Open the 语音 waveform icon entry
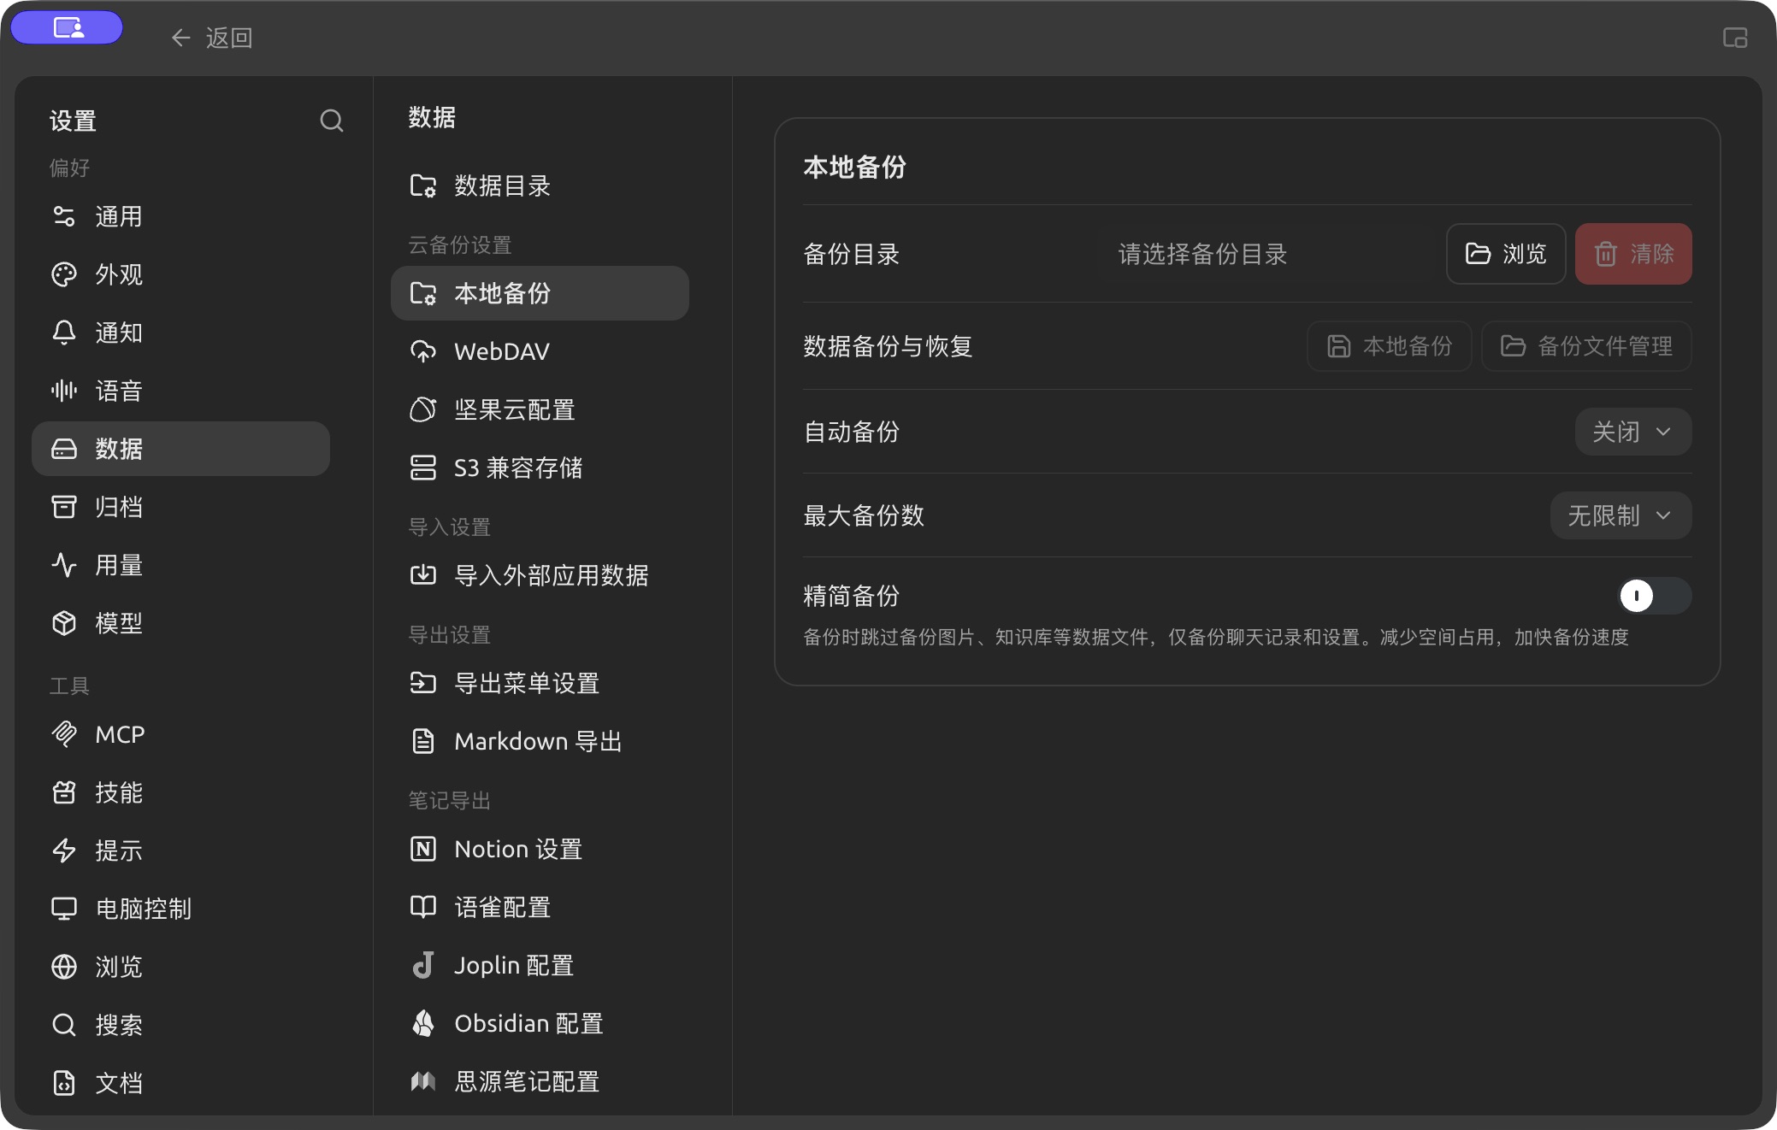 click(x=64, y=391)
